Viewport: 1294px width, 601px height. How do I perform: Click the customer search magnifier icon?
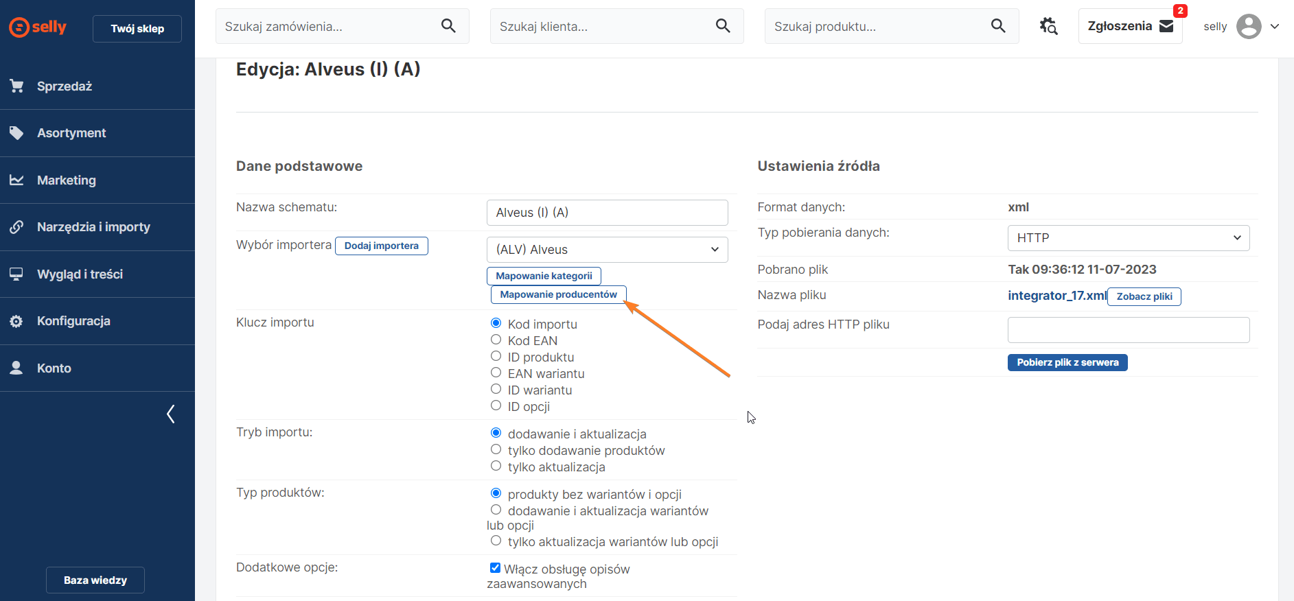[x=723, y=26]
